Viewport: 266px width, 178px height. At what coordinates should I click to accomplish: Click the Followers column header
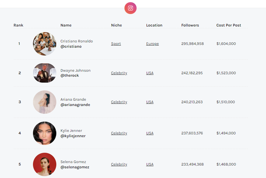pyautogui.click(x=190, y=25)
